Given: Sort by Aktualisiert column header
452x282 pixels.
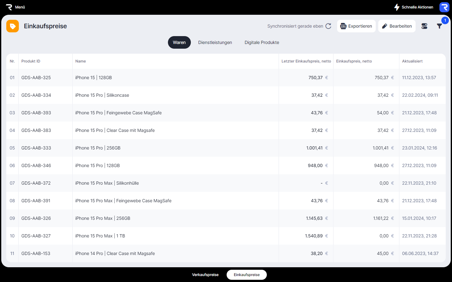Looking at the screenshot, I should [412, 61].
